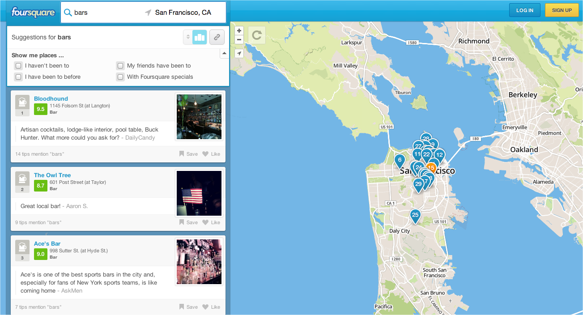Image resolution: width=583 pixels, height=315 pixels.
Task: Click The Owl Tree's 8.7 rating badge
Action: tap(41, 185)
